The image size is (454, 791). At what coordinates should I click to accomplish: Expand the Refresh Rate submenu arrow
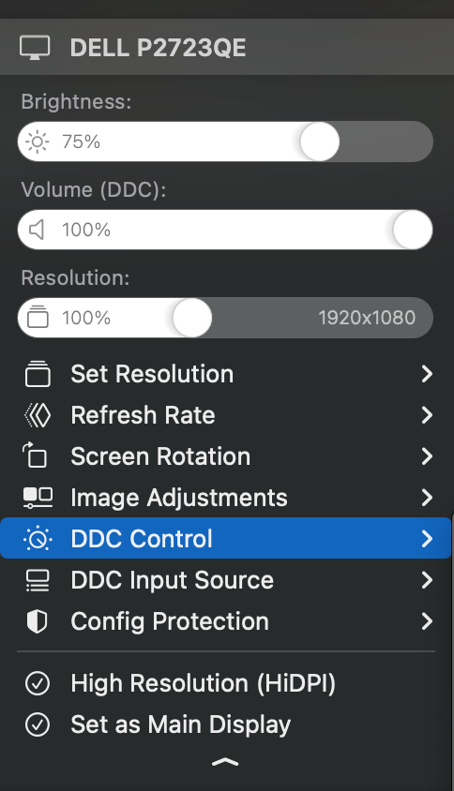[427, 415]
